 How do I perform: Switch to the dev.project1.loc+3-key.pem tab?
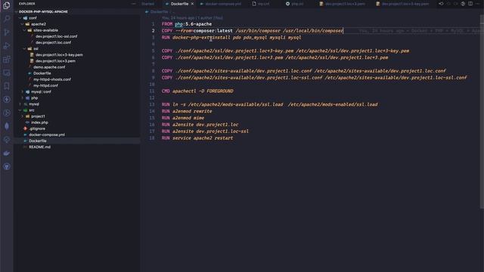pyautogui.click(x=403, y=4)
